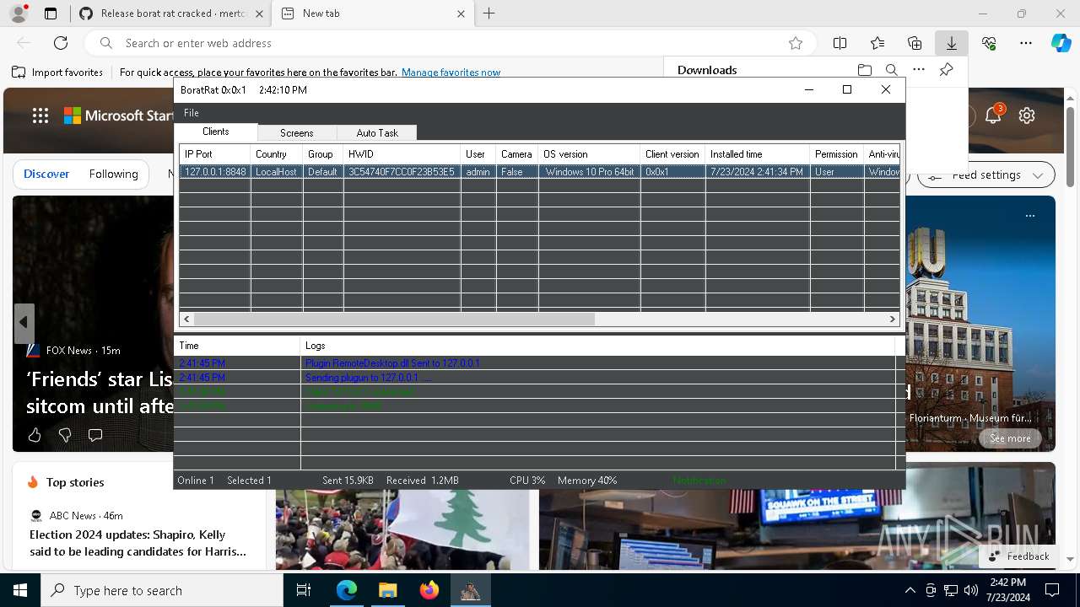Refresh the current page
The width and height of the screenshot is (1080, 607).
tap(61, 43)
